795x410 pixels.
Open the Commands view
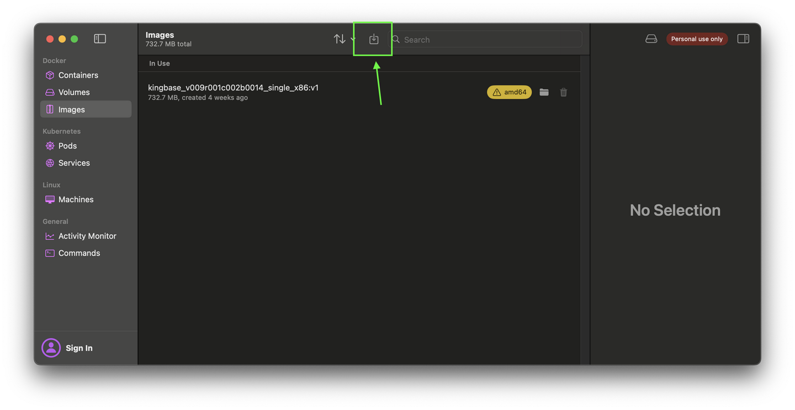[x=79, y=253]
